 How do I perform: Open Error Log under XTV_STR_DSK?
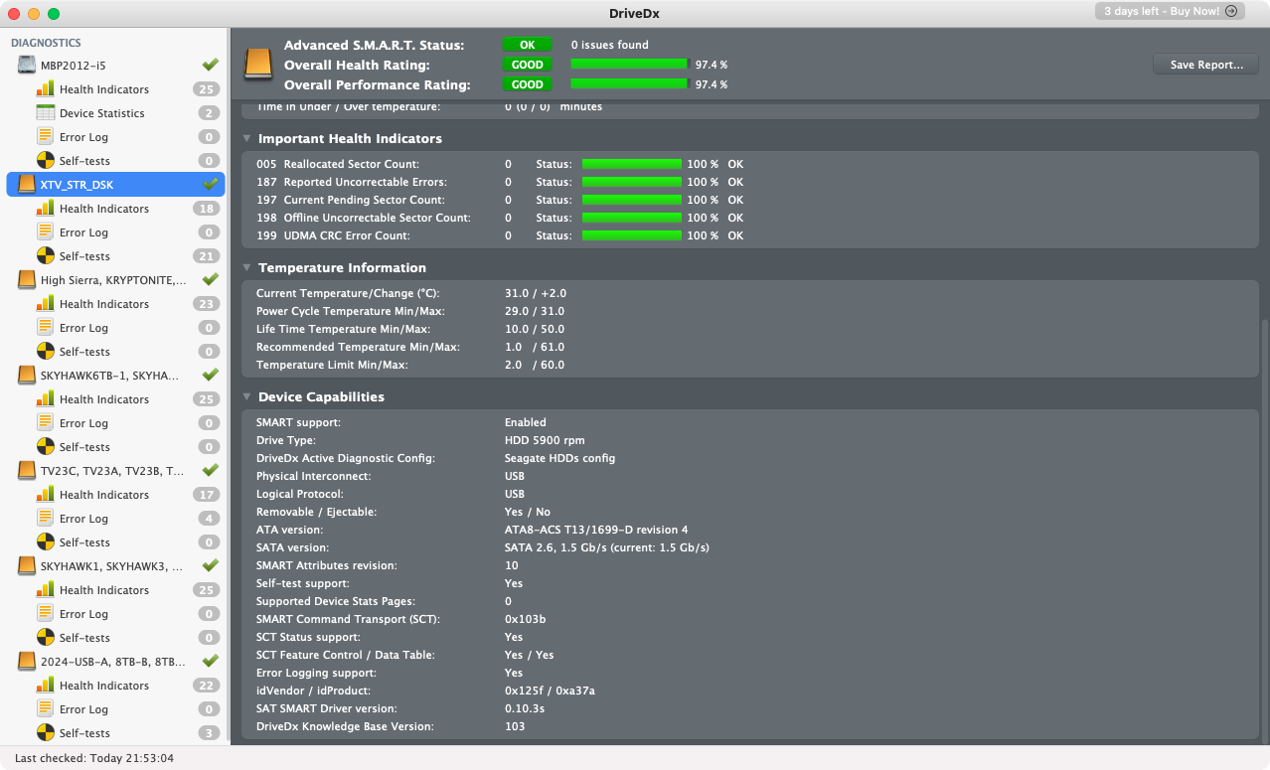[83, 232]
